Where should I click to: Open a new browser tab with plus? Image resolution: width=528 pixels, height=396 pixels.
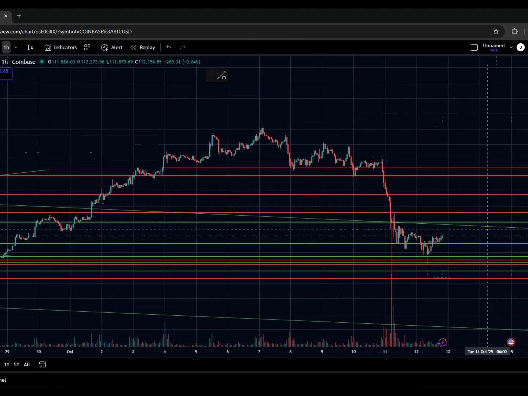[x=19, y=16]
